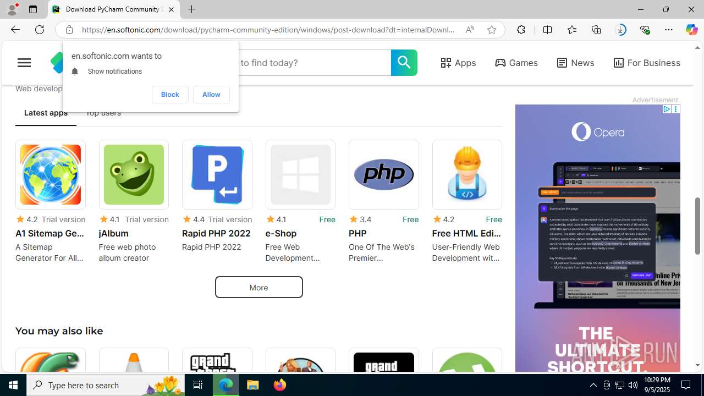Click the browser address bar
Image resolution: width=704 pixels, height=396 pixels.
(268, 30)
